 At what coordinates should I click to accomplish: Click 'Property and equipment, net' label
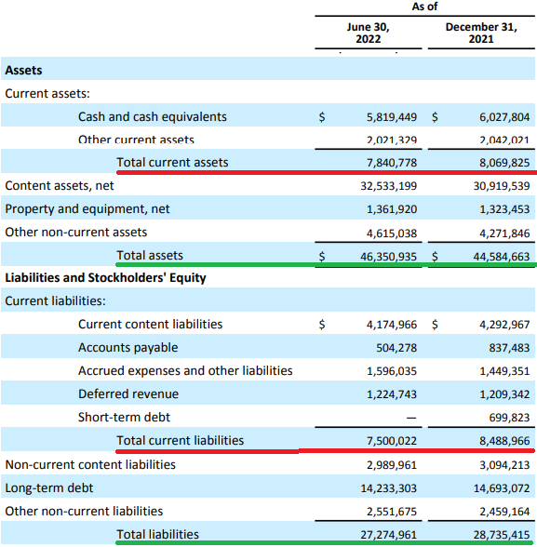(87, 209)
